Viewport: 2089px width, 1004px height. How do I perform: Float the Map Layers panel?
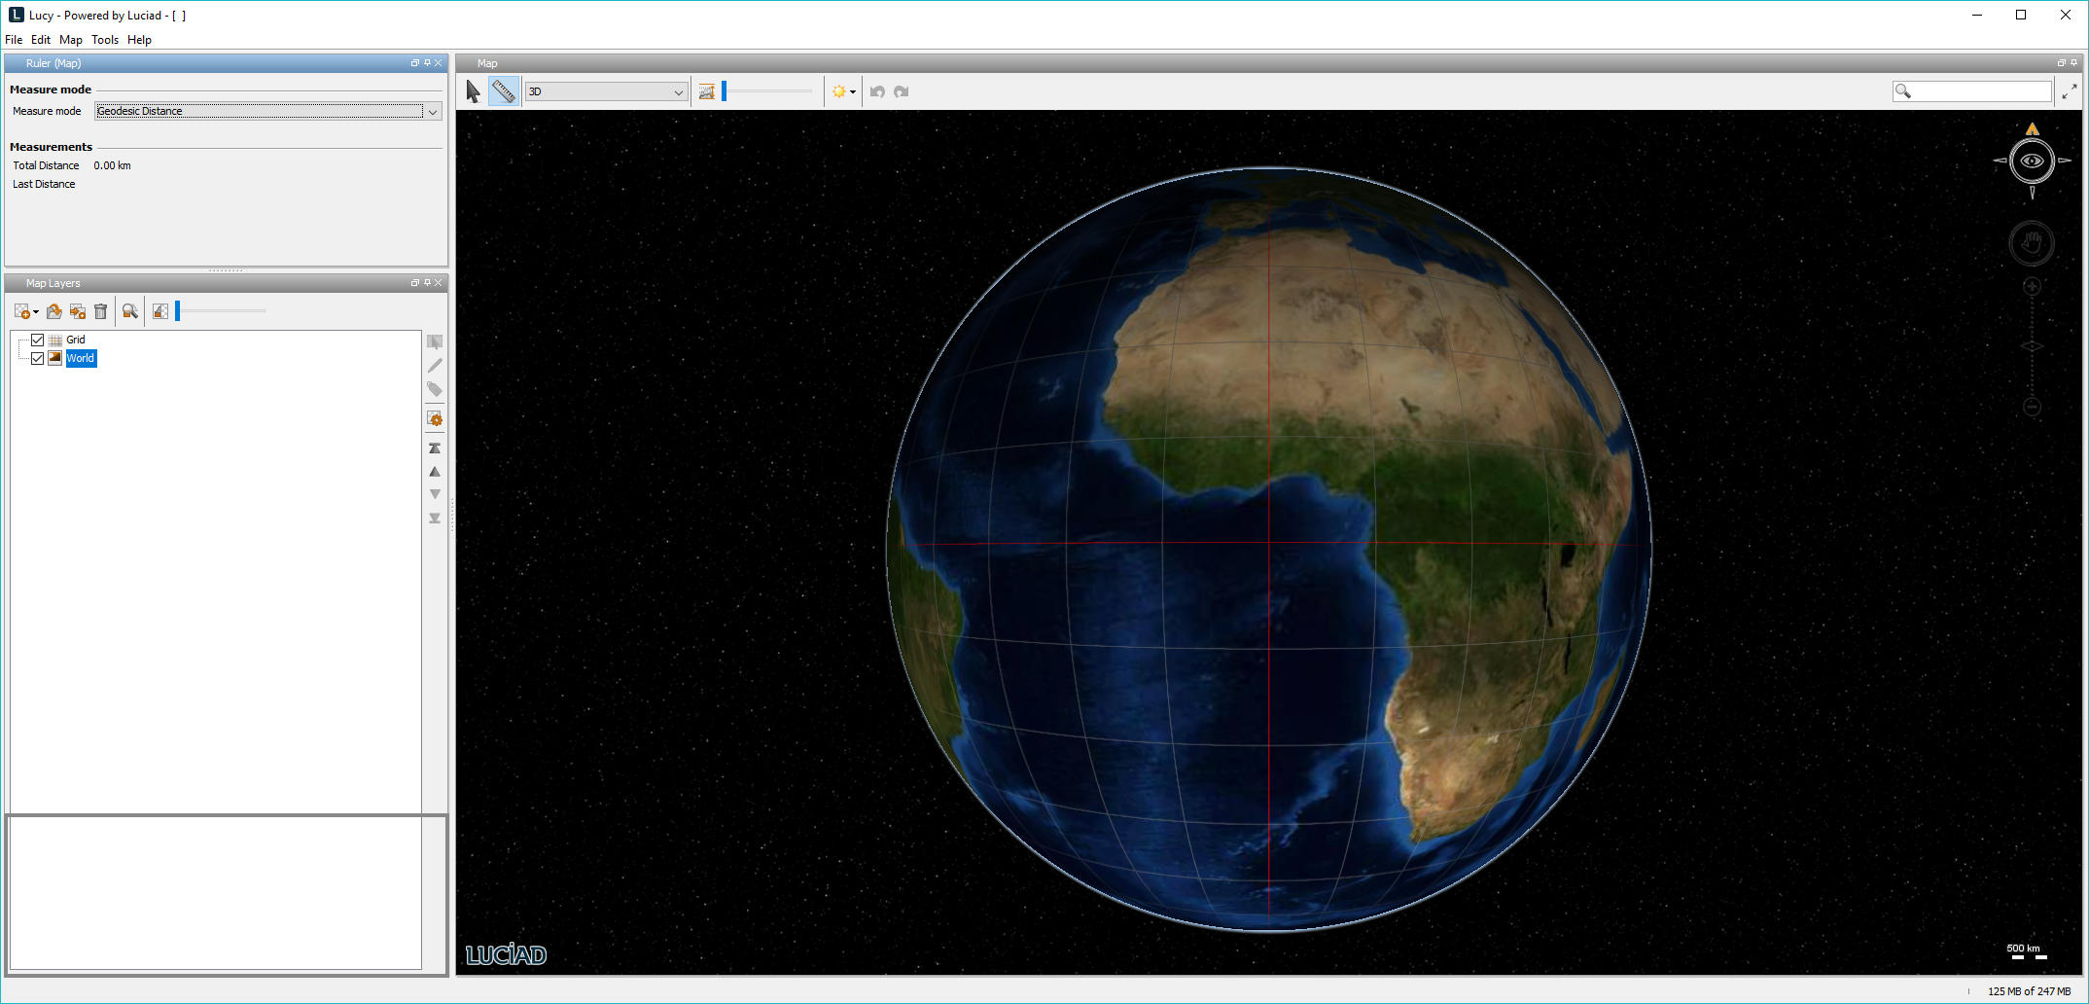tap(415, 282)
